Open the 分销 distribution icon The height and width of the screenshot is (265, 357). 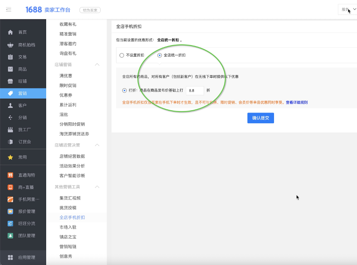pyautogui.click(x=10, y=118)
